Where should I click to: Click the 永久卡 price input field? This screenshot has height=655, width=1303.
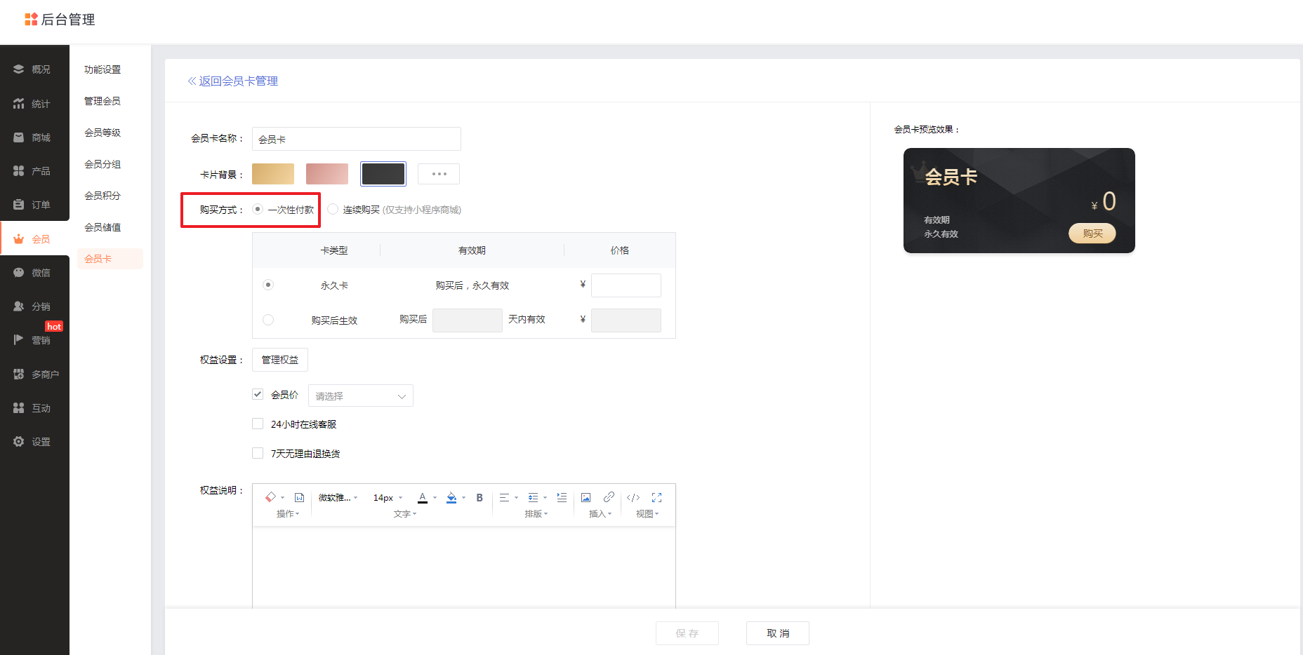(x=626, y=285)
